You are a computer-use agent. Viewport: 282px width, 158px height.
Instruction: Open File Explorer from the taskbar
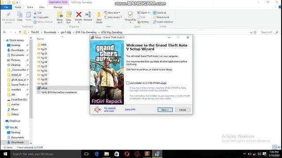(107, 154)
